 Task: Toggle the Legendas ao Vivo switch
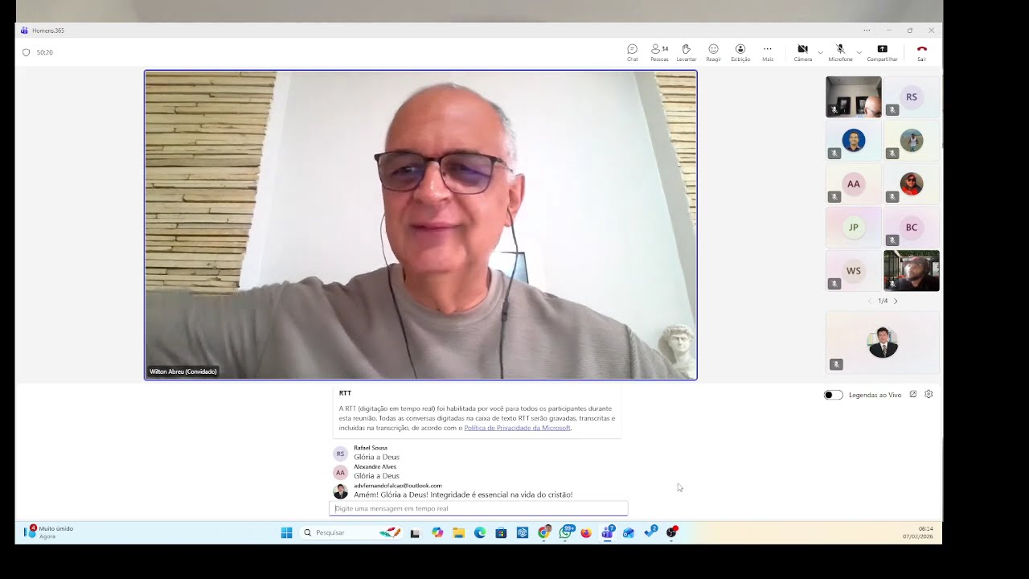pos(834,395)
